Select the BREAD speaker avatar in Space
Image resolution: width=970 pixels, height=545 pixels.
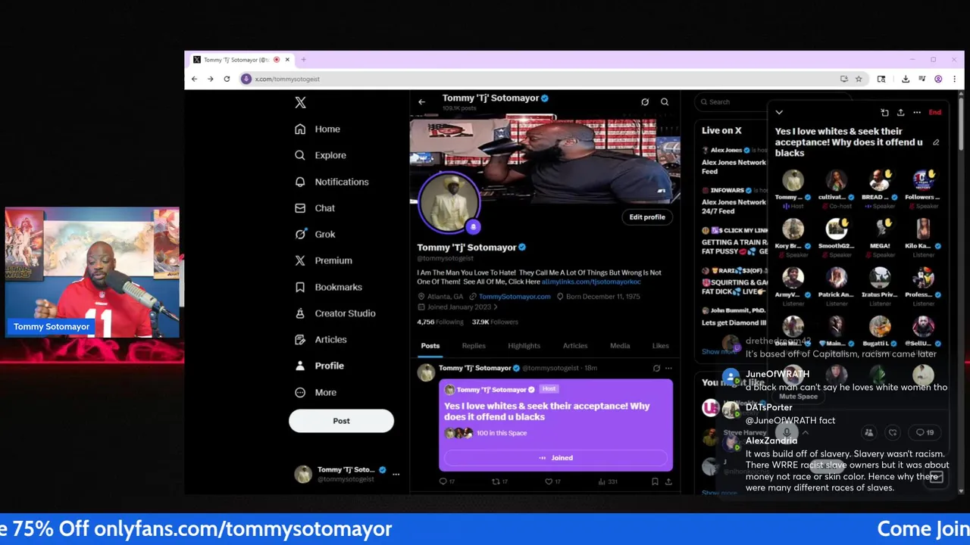point(880,181)
